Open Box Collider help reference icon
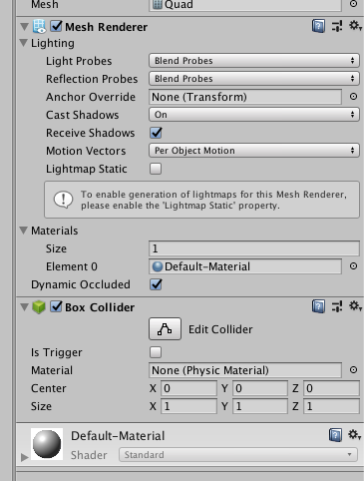Viewport: 364px width, 481px height. (318, 306)
